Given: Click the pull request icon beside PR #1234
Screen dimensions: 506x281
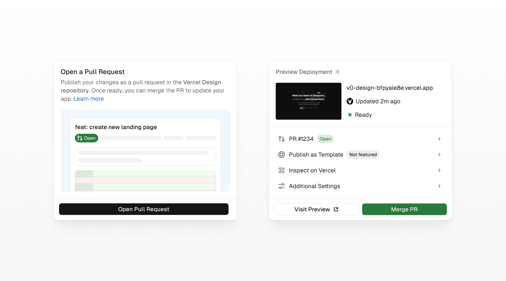Looking at the screenshot, I should (x=281, y=139).
